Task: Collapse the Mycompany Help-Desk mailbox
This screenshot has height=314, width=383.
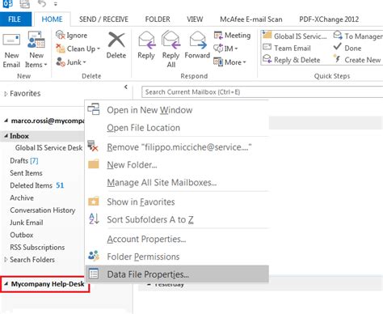Action: tap(6, 284)
